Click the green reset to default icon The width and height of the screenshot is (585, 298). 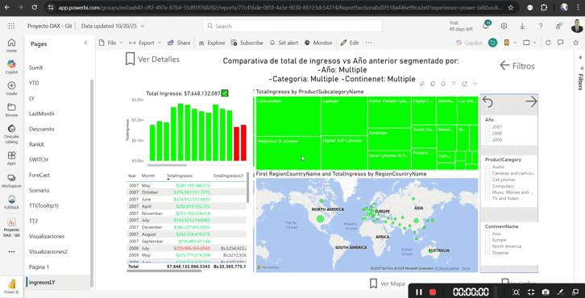[x=492, y=43]
